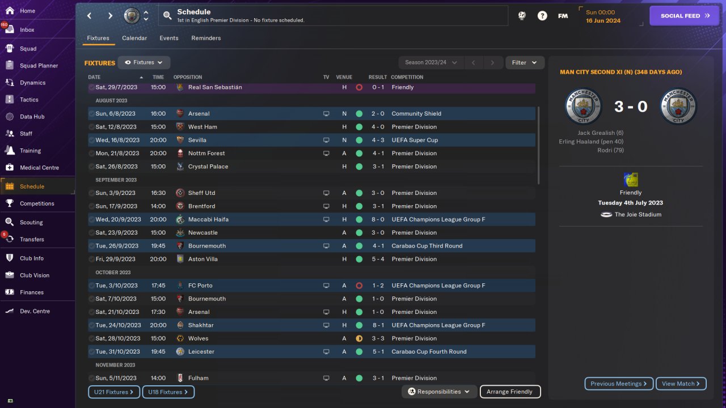Switch to the Fixtures tab
Viewport: 726px width, 408px height.
coord(98,38)
